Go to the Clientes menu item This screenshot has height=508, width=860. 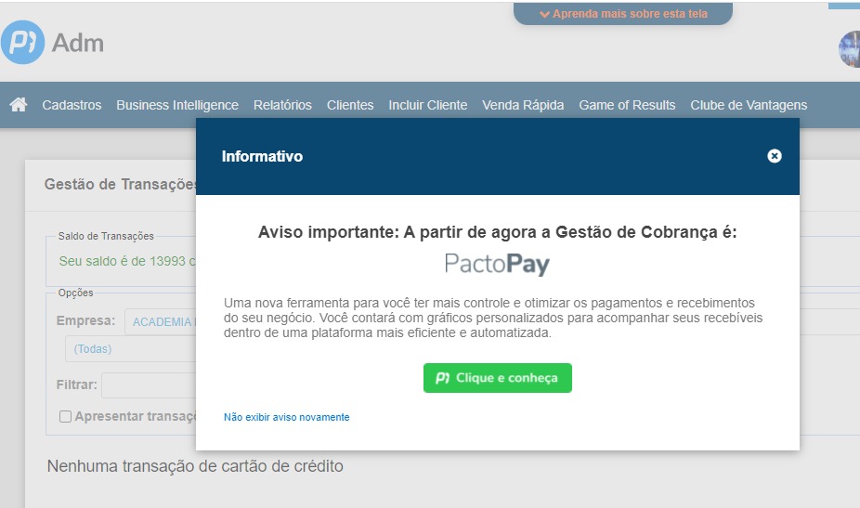(350, 105)
